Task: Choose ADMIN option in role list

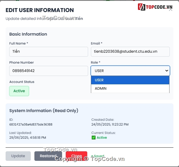Action: pyautogui.click(x=130, y=89)
